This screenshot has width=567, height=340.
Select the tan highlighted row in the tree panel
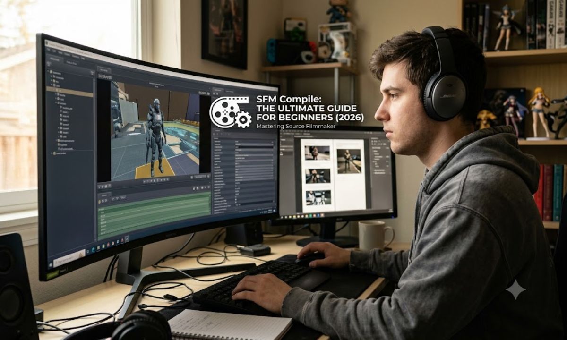pos(69,93)
